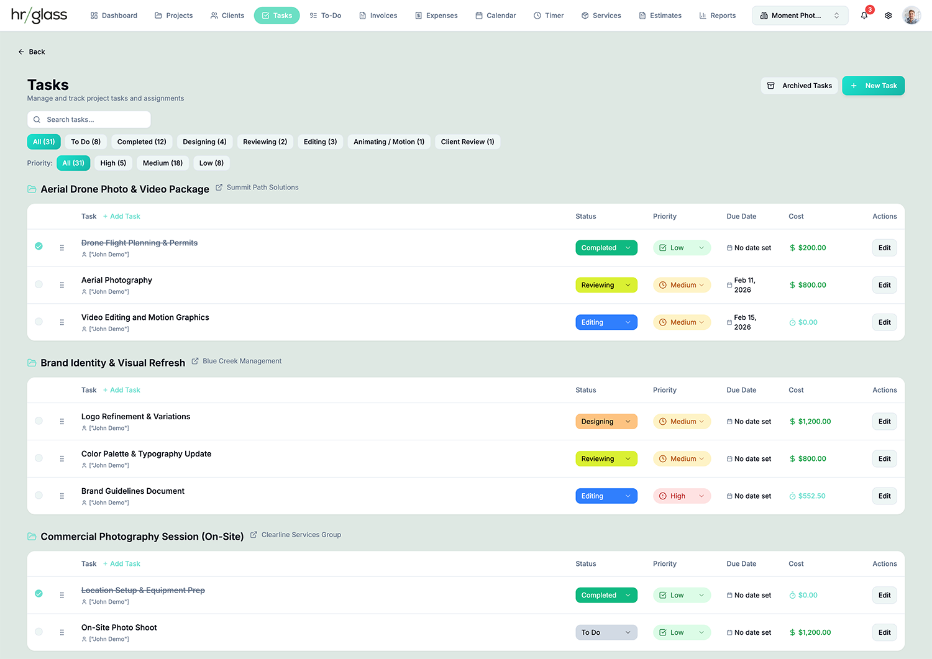Expand the High priority dropdown for Brand Guidelines

coord(682,496)
